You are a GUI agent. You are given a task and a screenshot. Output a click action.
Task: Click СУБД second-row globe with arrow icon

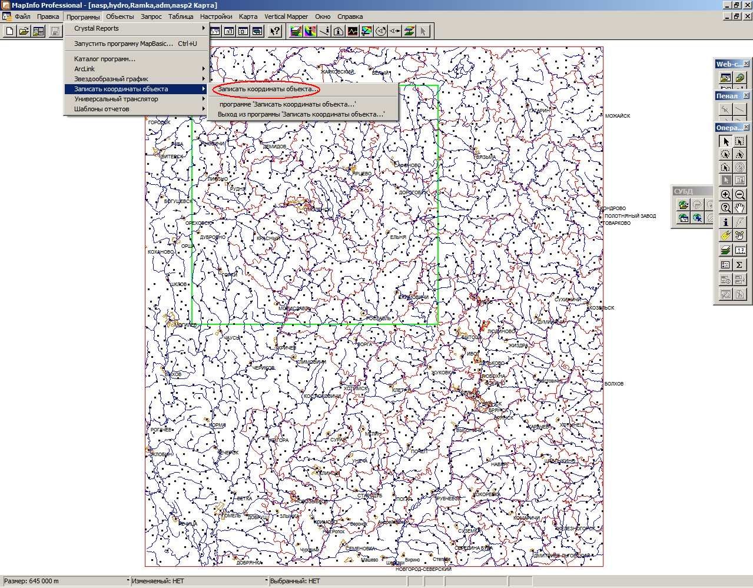tap(697, 218)
